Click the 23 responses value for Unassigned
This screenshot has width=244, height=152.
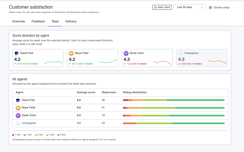point(103,123)
